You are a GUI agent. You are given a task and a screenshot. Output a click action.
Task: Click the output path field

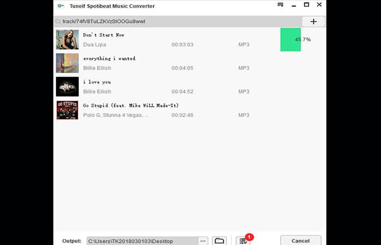(143, 241)
